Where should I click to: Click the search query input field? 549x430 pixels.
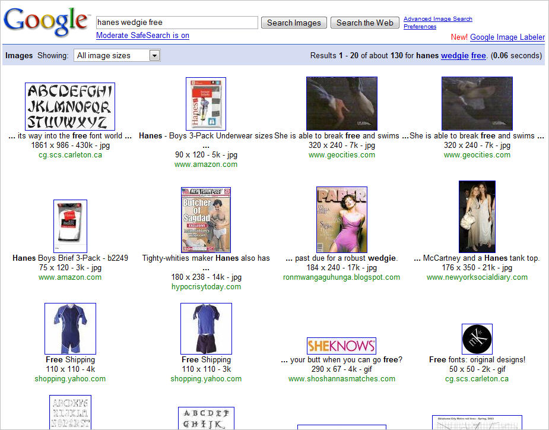point(177,23)
